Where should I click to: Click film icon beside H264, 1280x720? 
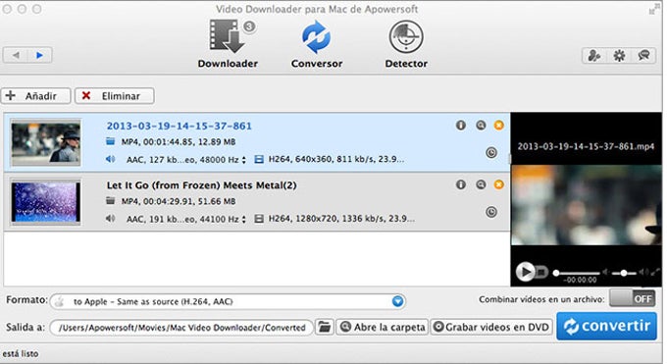(x=259, y=219)
